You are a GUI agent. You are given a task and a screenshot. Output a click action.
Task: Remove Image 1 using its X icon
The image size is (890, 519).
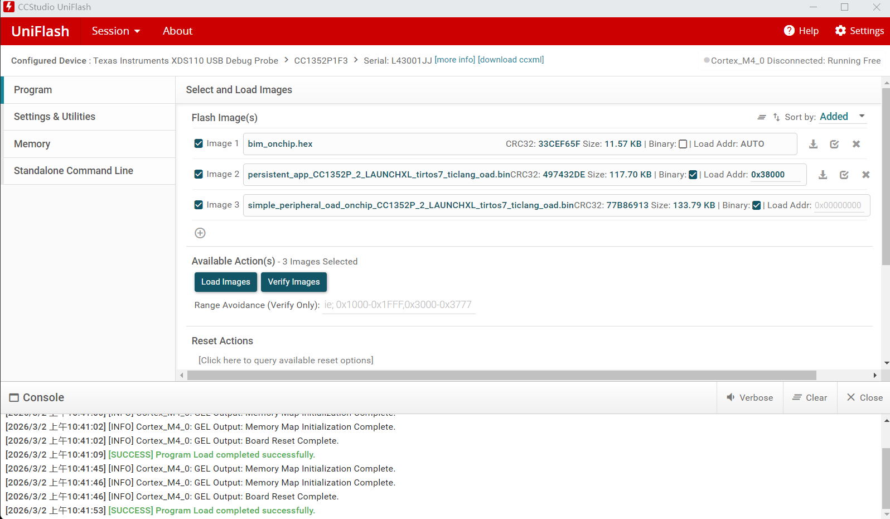pyautogui.click(x=856, y=144)
